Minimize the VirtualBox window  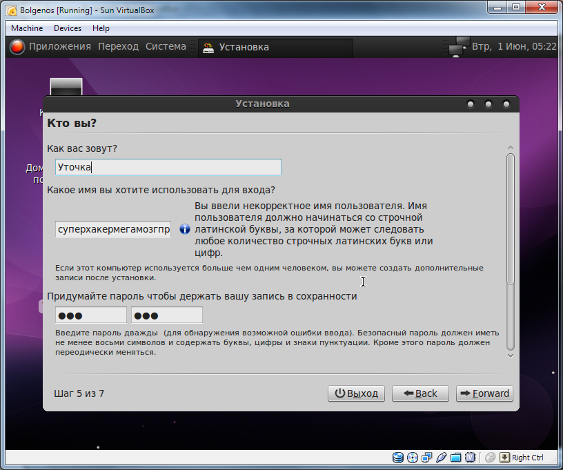pos(497,7)
